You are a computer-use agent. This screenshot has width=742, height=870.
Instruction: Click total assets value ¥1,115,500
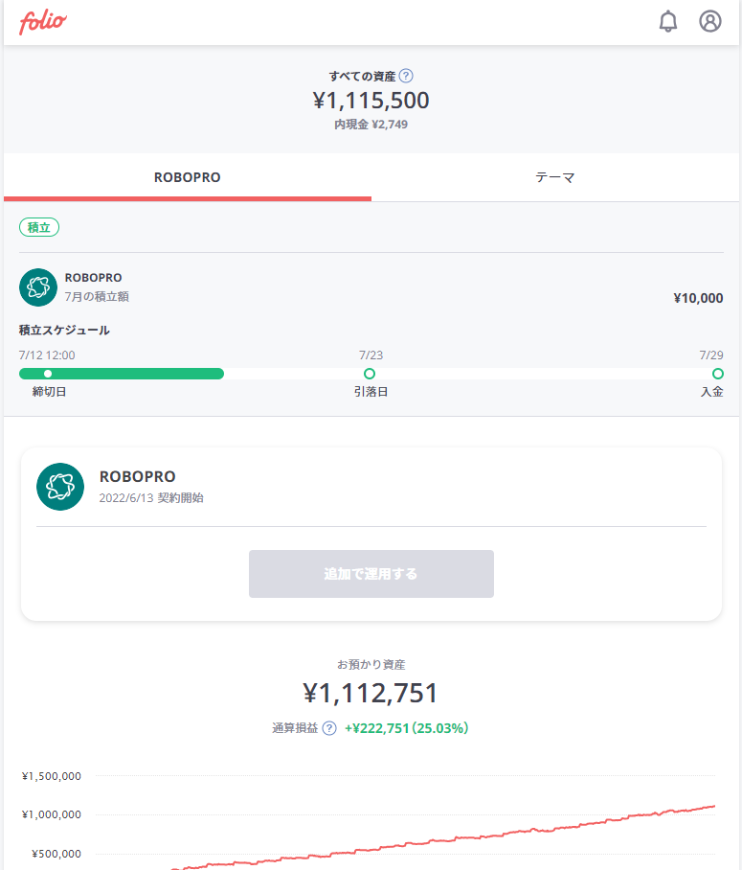[x=371, y=101]
